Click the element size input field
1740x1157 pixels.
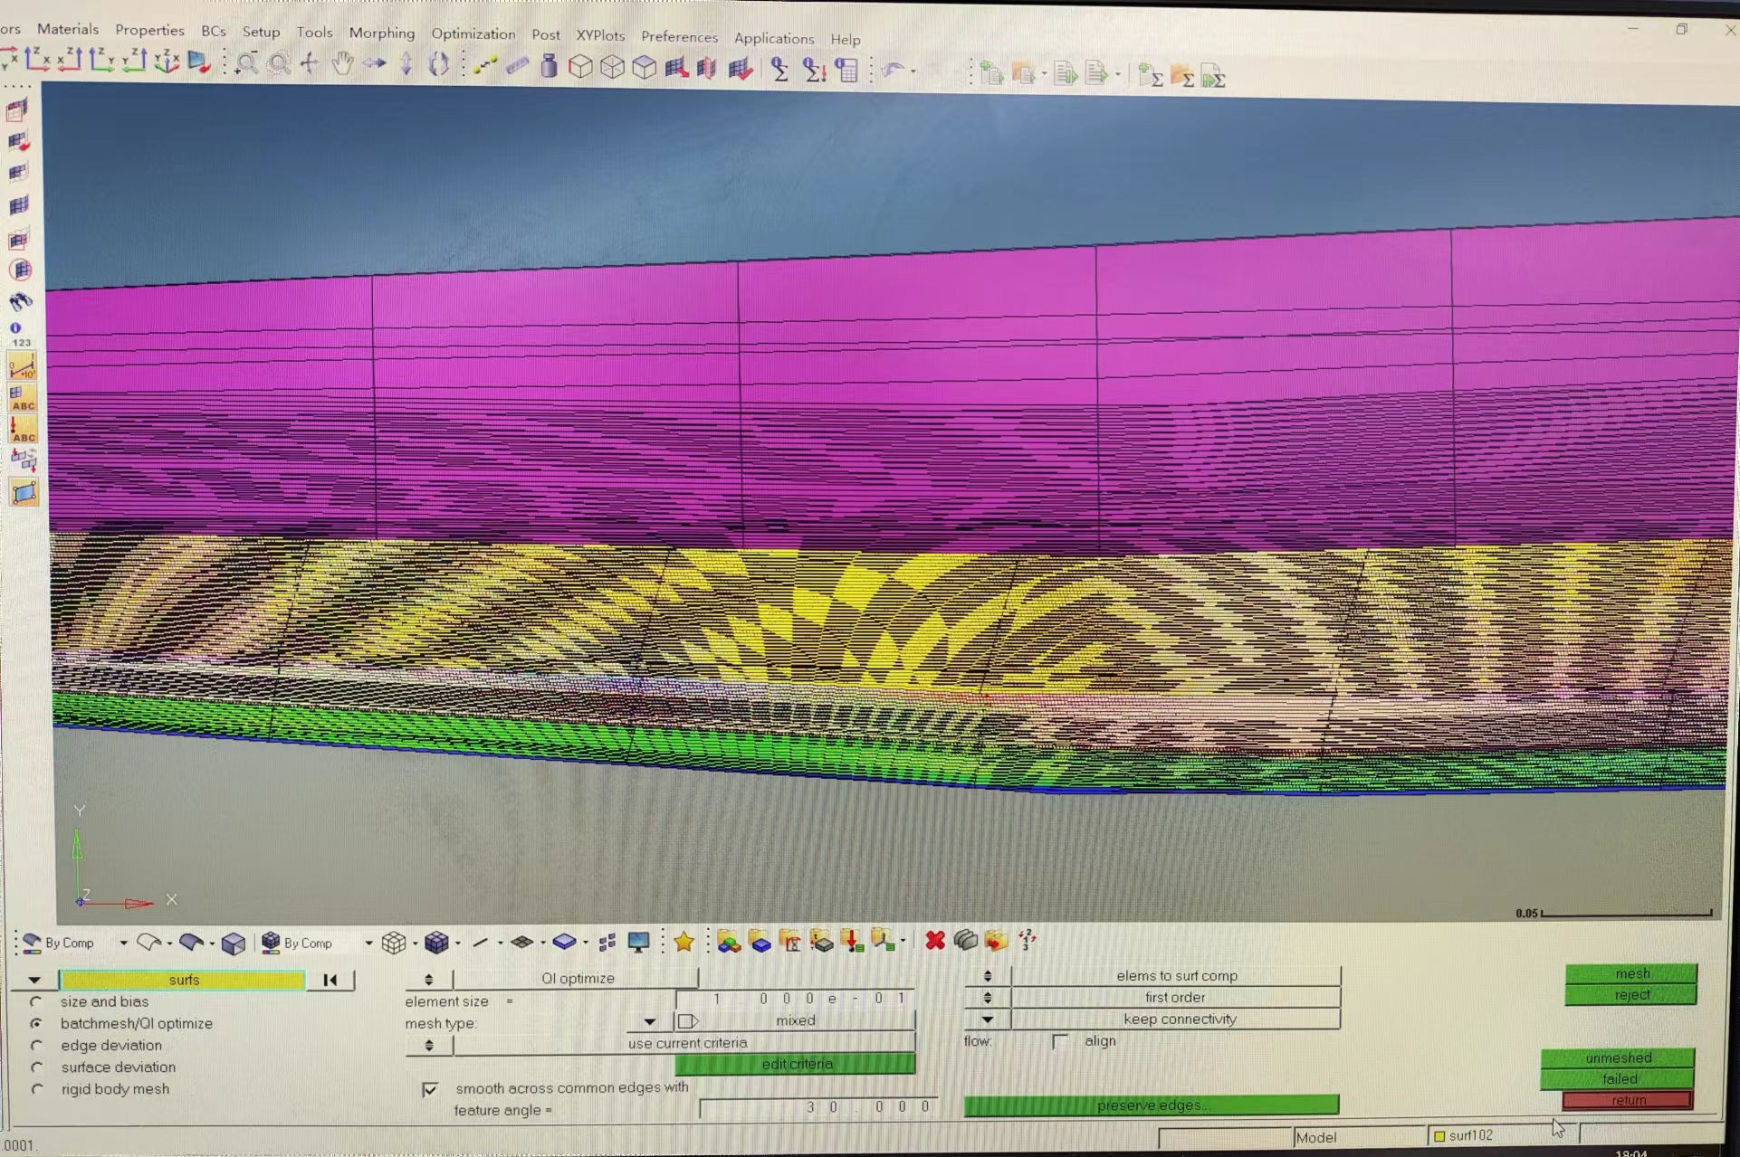pyautogui.click(x=795, y=999)
